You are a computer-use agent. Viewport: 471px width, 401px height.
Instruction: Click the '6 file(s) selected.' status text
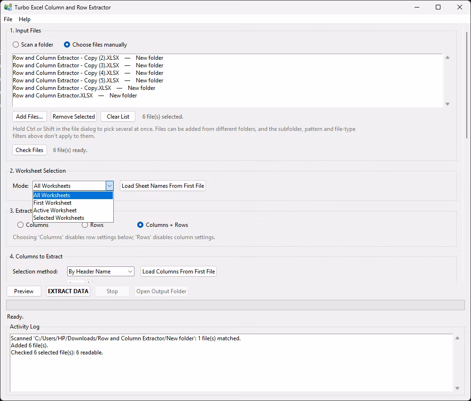(163, 117)
